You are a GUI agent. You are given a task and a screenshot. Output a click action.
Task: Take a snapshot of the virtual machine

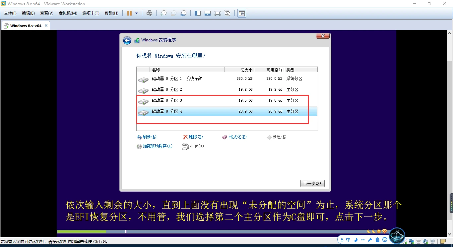click(163, 13)
